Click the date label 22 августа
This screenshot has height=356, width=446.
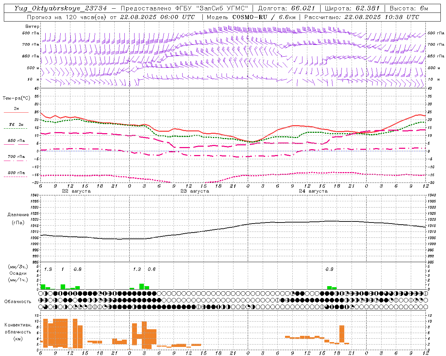(x=76, y=191)
